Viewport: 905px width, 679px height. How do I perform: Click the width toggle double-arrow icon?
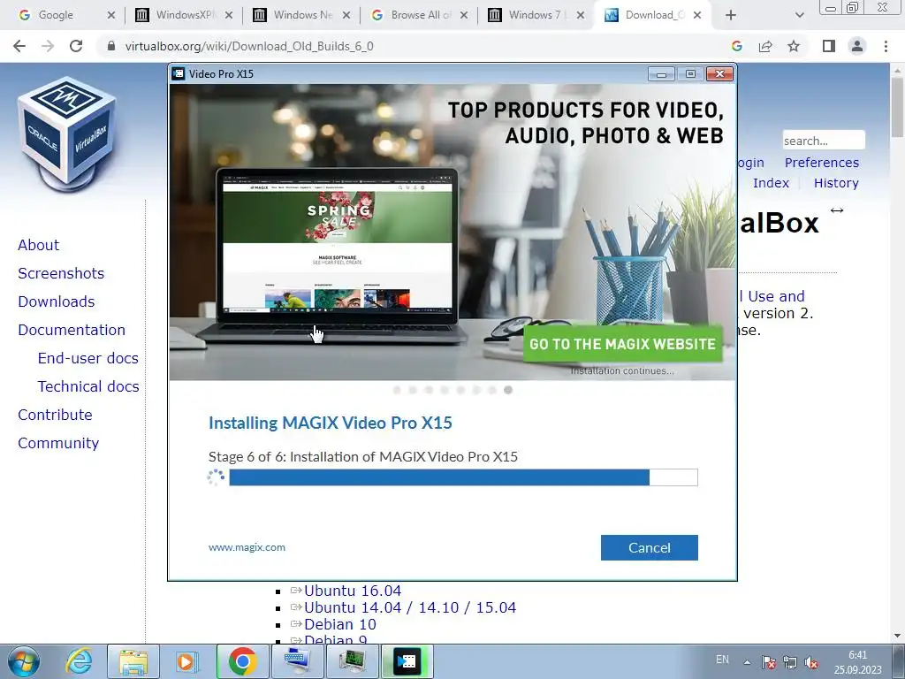(837, 210)
